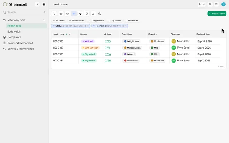Open the columns configuration icon
Screen dimensions: 229x143
tap(67, 14)
